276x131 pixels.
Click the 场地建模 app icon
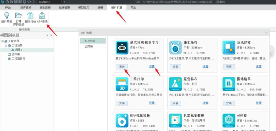[x=229, y=48]
